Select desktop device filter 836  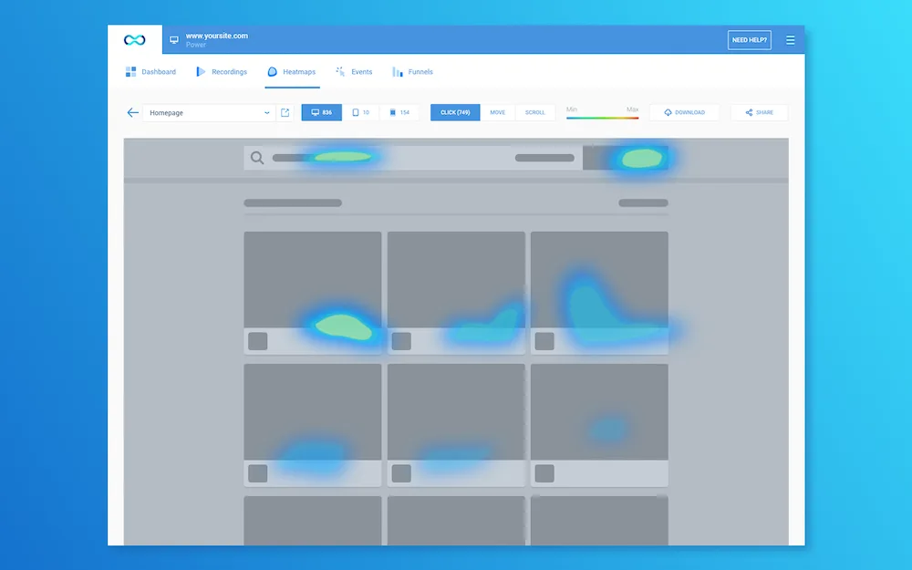click(x=322, y=112)
